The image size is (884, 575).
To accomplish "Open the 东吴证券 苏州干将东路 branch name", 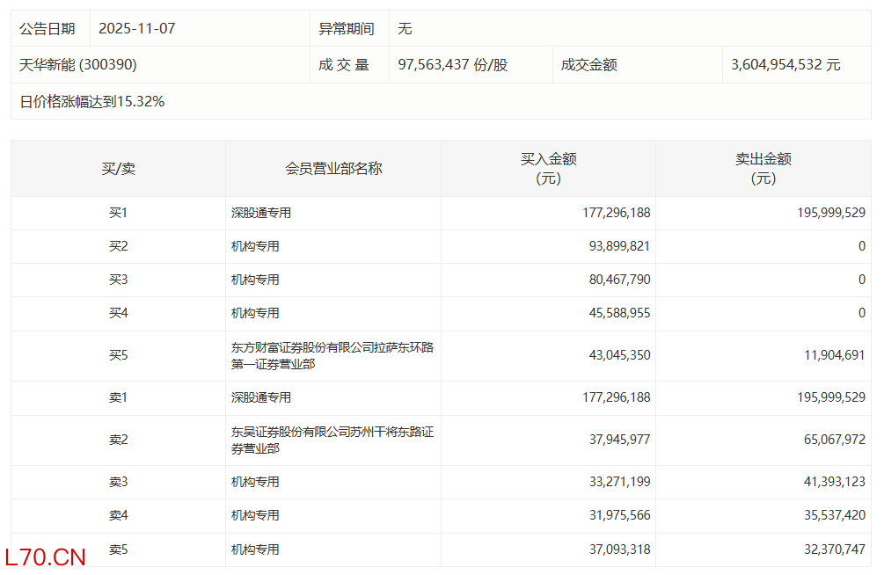I will tap(332, 440).
